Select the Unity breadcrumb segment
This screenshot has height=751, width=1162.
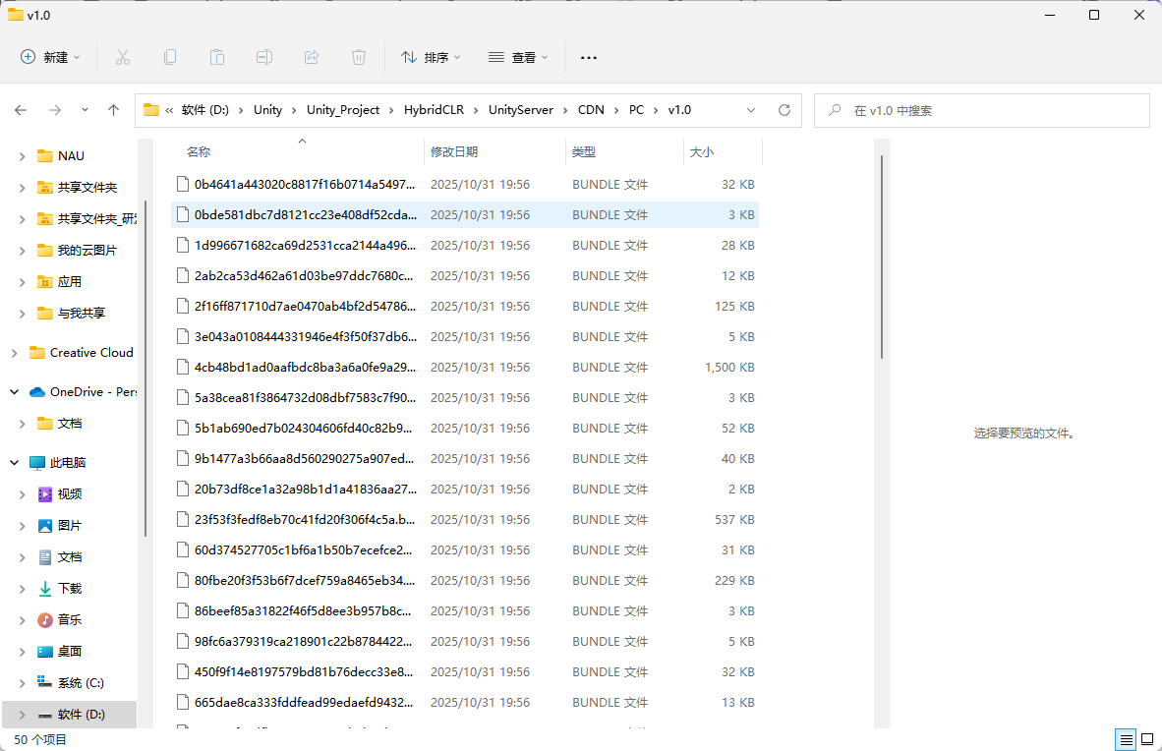[x=267, y=110]
